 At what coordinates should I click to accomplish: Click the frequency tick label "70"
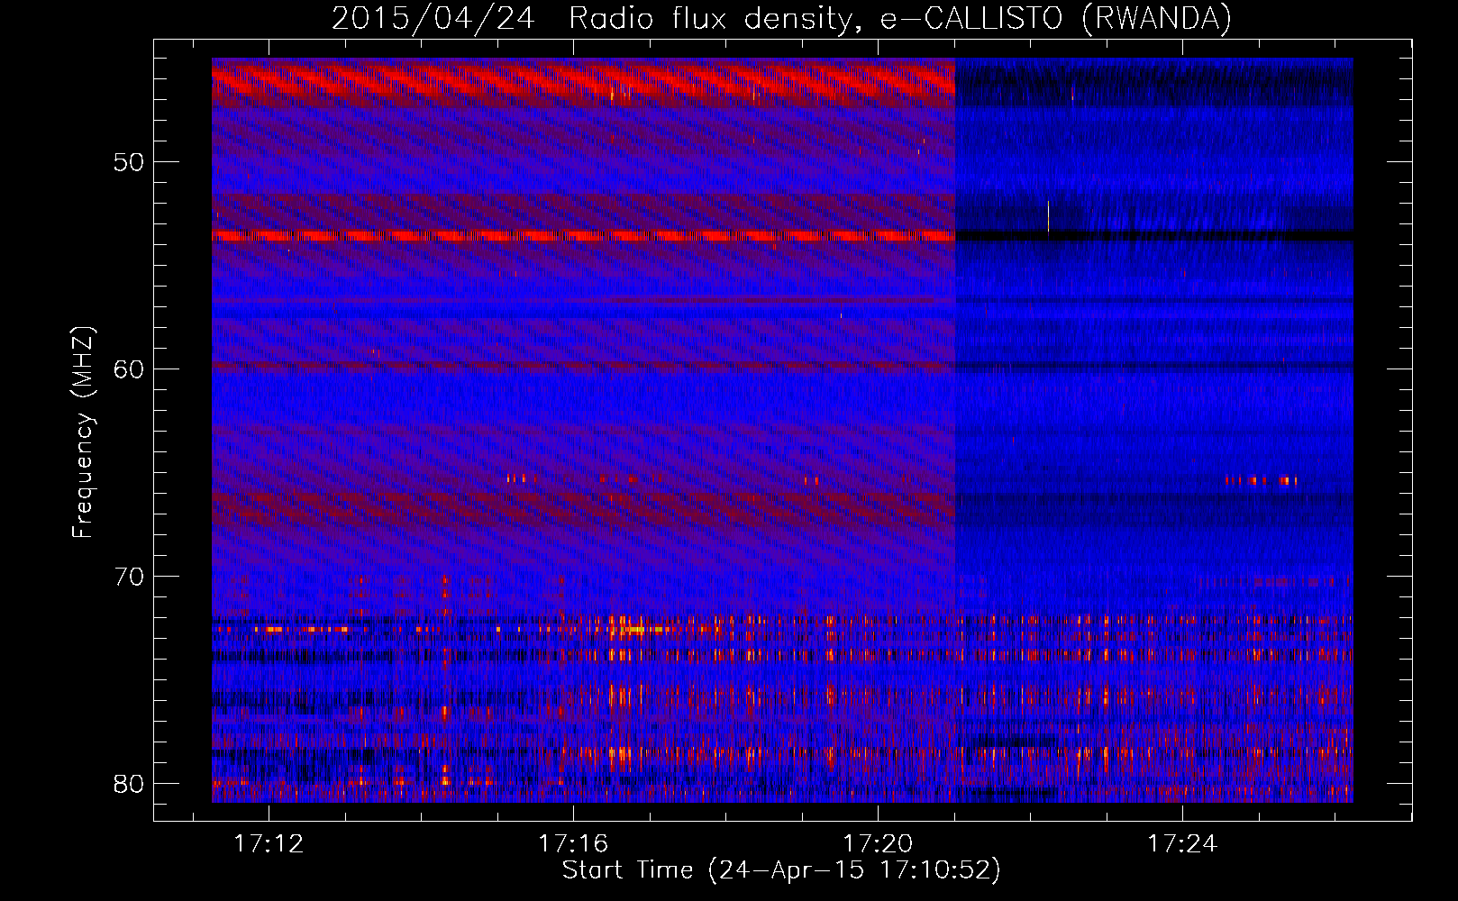pos(129,577)
